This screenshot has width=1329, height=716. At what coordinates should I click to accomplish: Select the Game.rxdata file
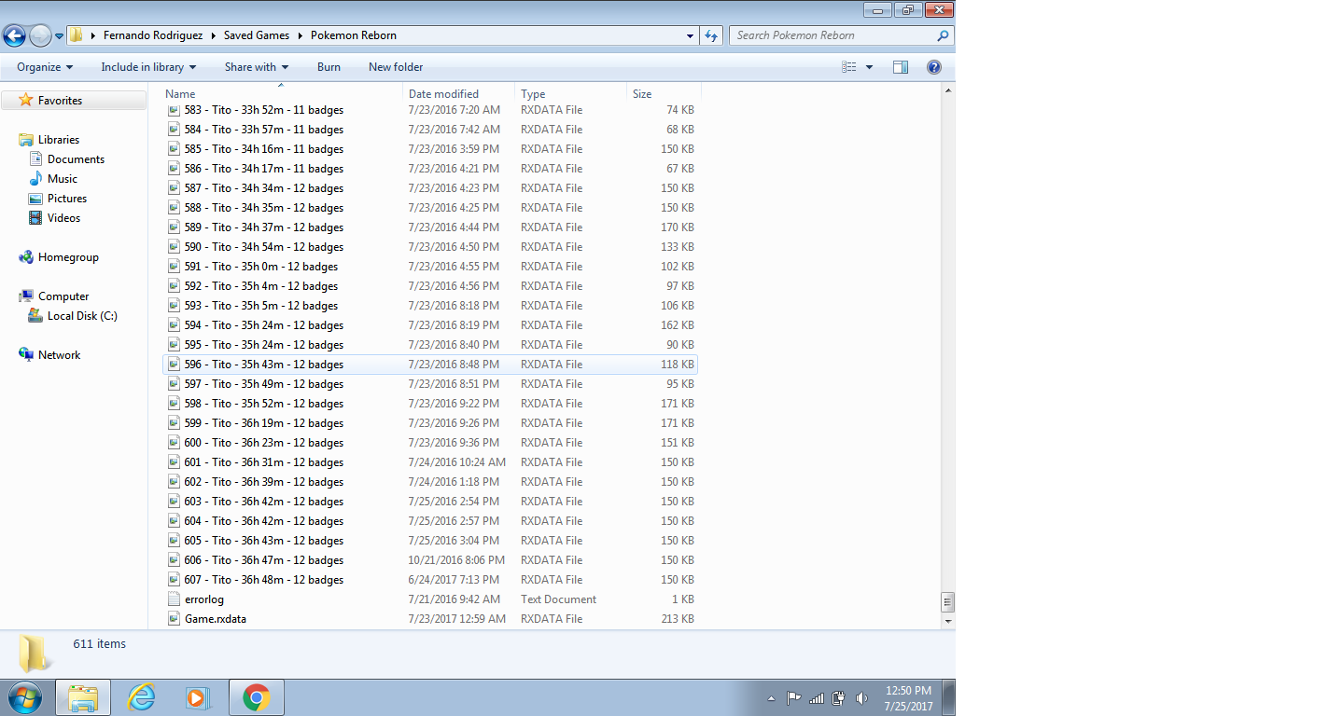pos(216,619)
